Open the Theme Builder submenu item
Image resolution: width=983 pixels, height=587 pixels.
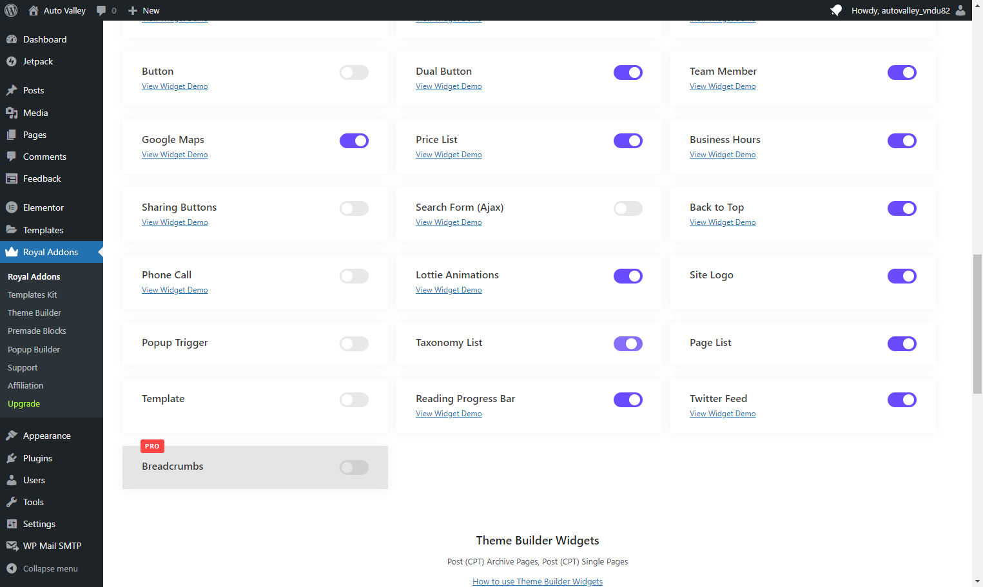[34, 313]
